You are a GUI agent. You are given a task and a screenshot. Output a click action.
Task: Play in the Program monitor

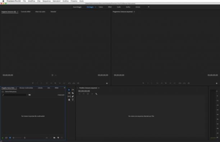click(x=166, y=83)
